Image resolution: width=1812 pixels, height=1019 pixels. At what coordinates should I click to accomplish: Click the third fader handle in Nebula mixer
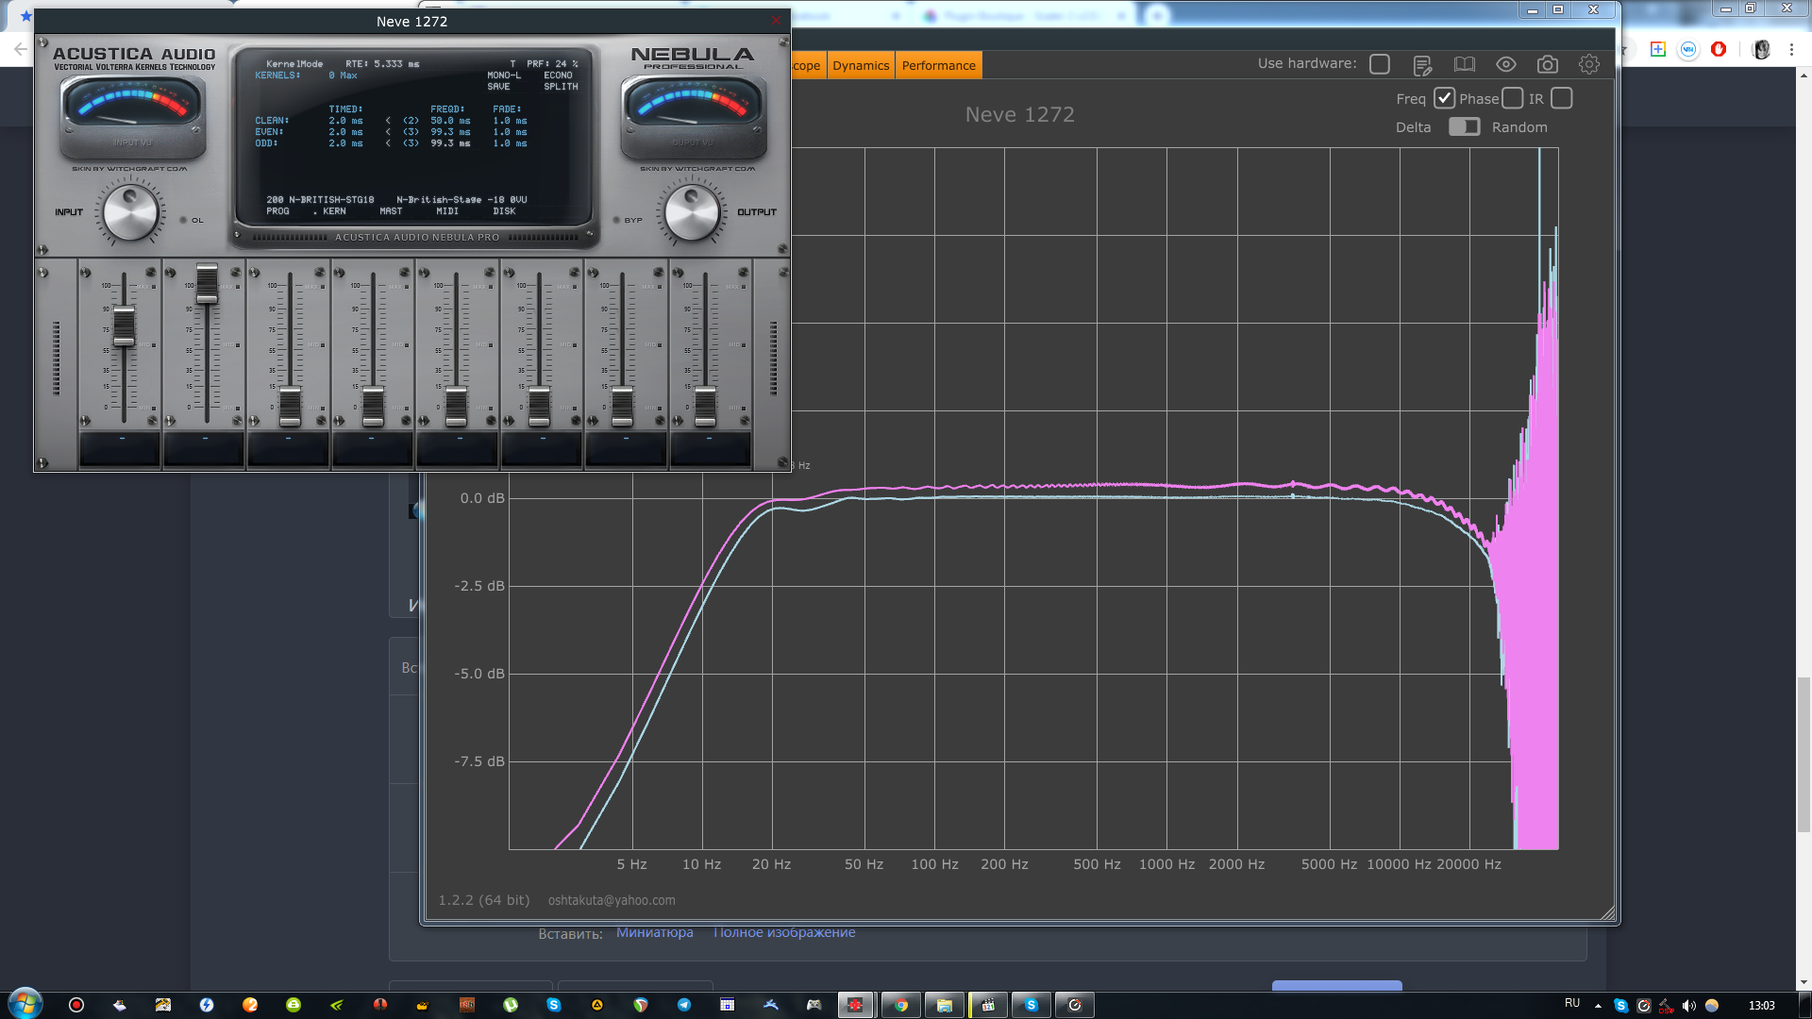point(290,406)
